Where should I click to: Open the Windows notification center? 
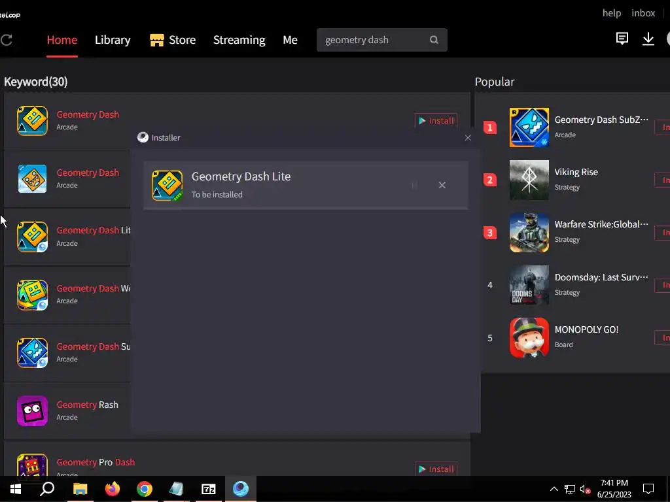point(648,489)
